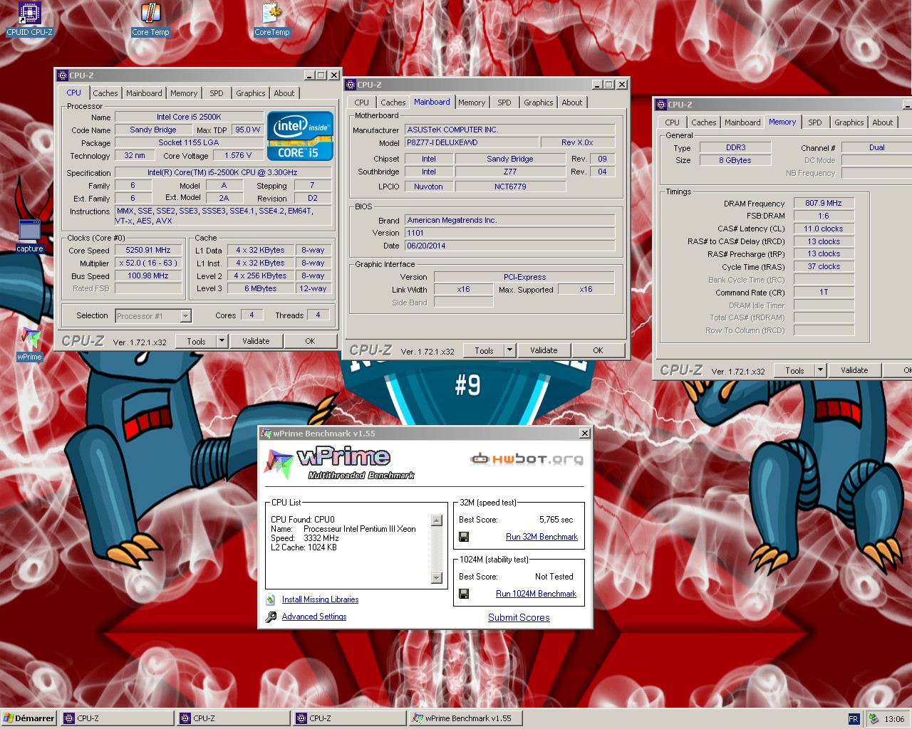Screen dimensions: 912x729
Task: Open the Démarrer start button
Action: coord(29,718)
